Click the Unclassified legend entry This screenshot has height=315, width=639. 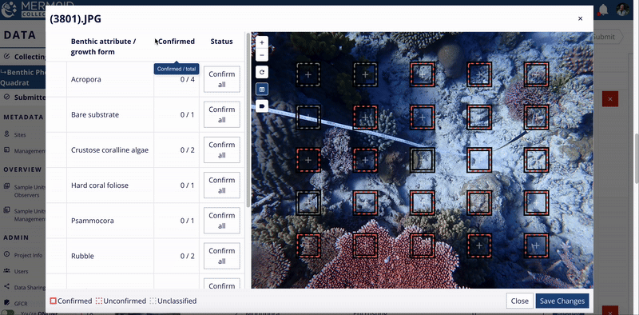pyautogui.click(x=173, y=301)
